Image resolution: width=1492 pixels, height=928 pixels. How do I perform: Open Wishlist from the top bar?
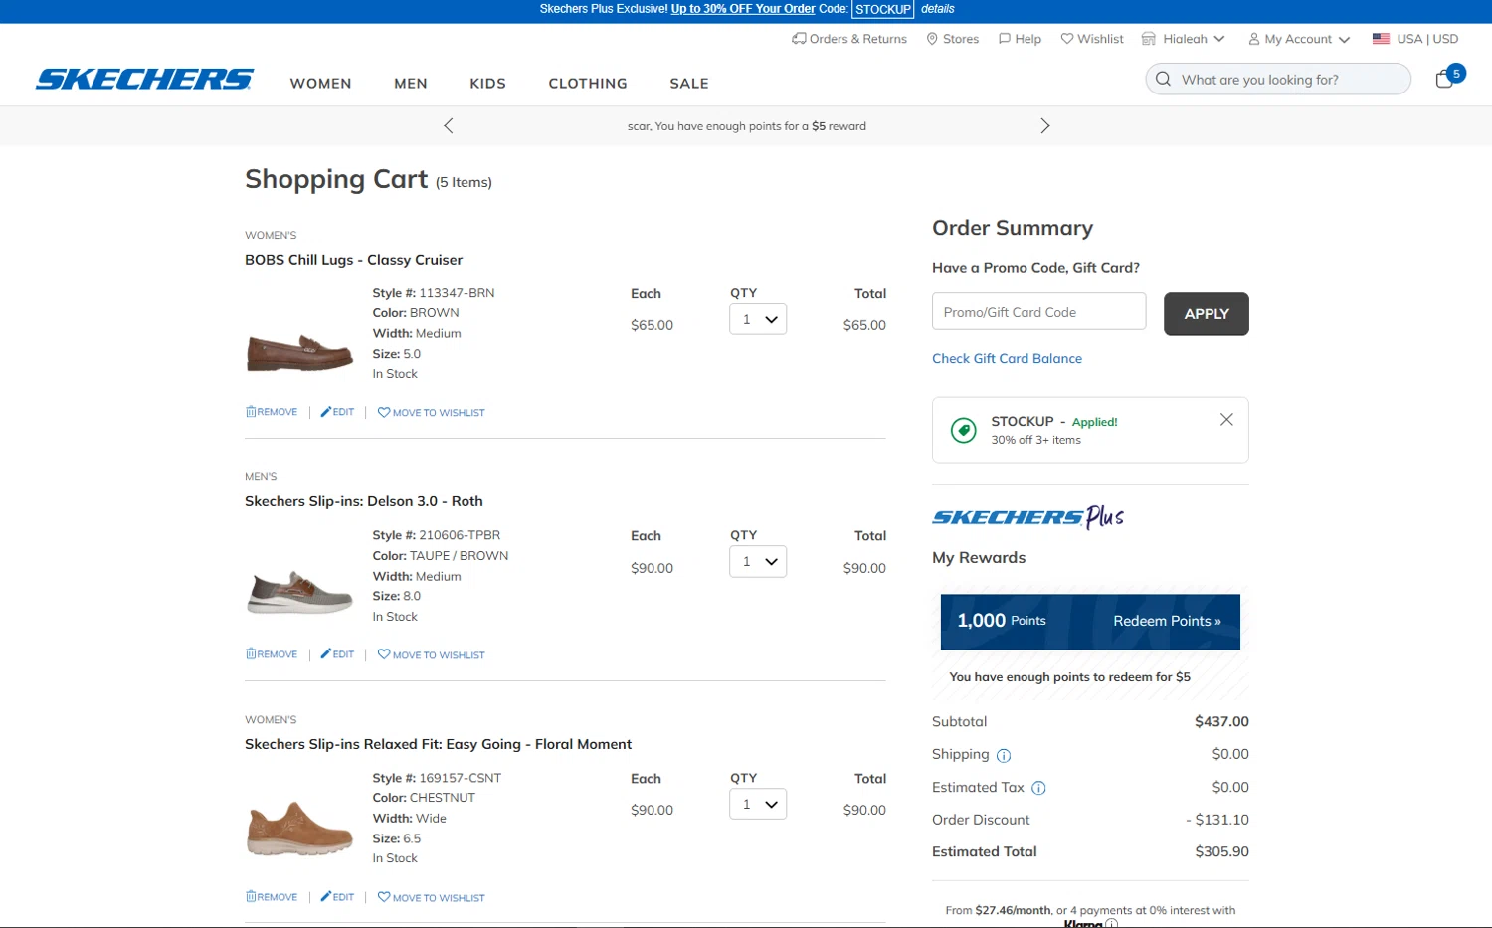pos(1092,39)
